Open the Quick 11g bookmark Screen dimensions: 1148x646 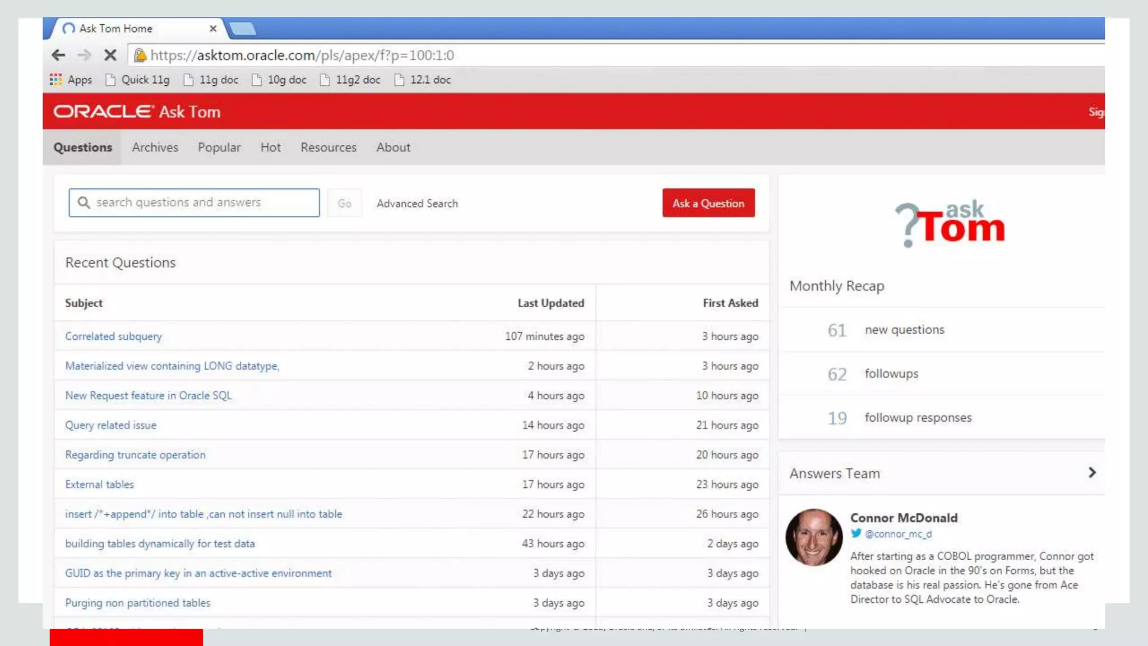137,80
